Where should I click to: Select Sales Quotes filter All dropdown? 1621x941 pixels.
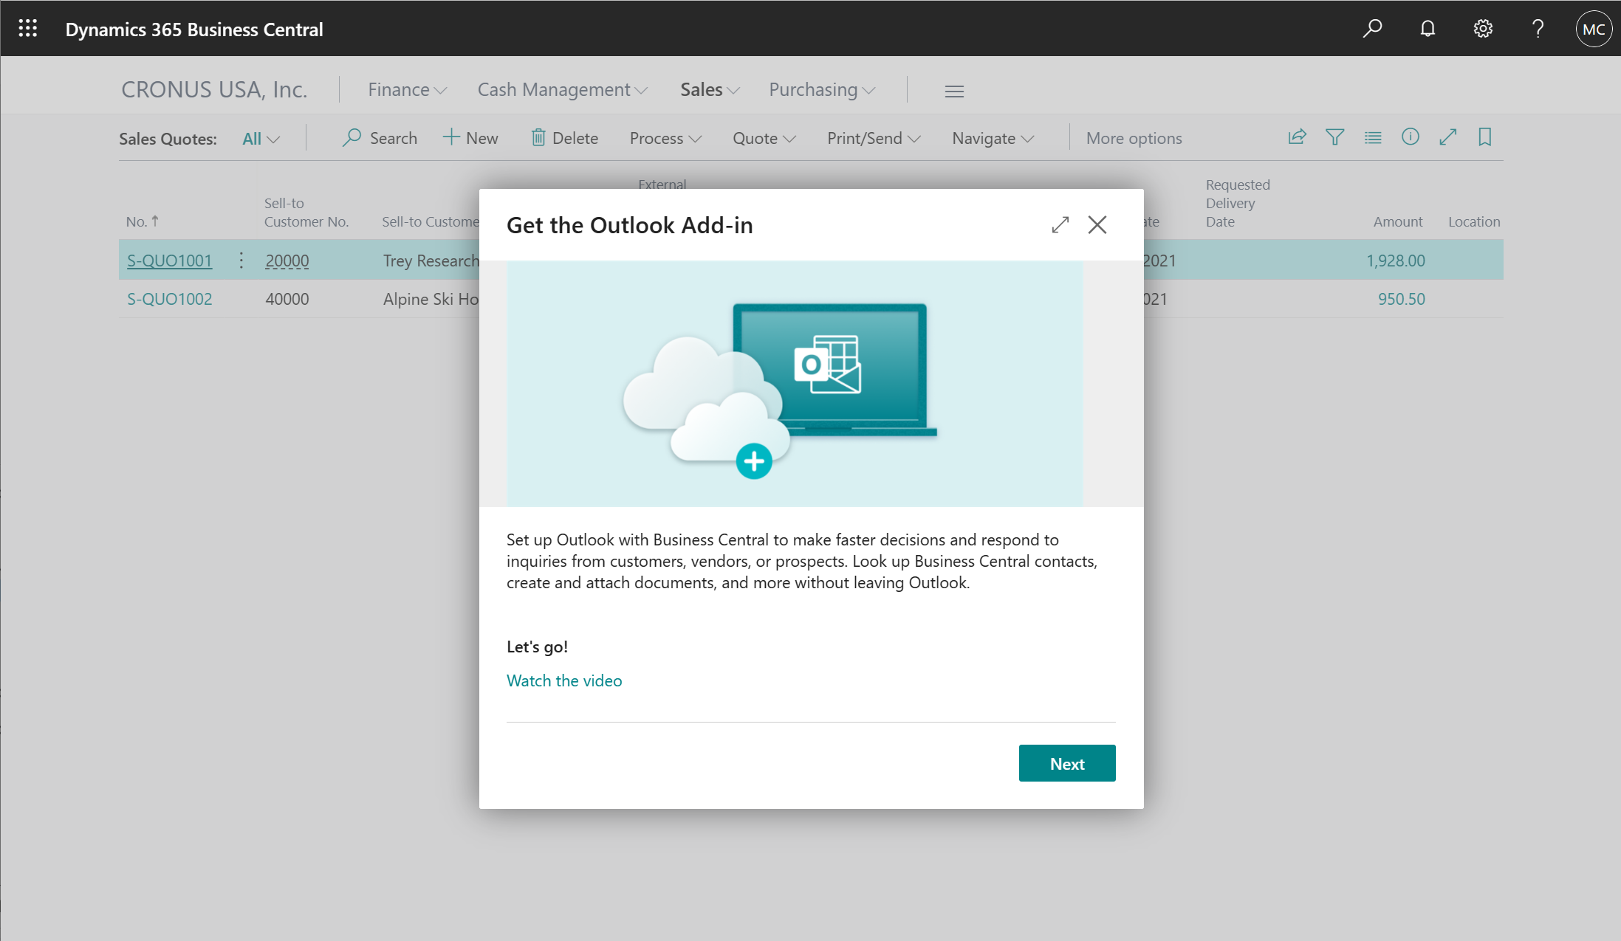[260, 137]
